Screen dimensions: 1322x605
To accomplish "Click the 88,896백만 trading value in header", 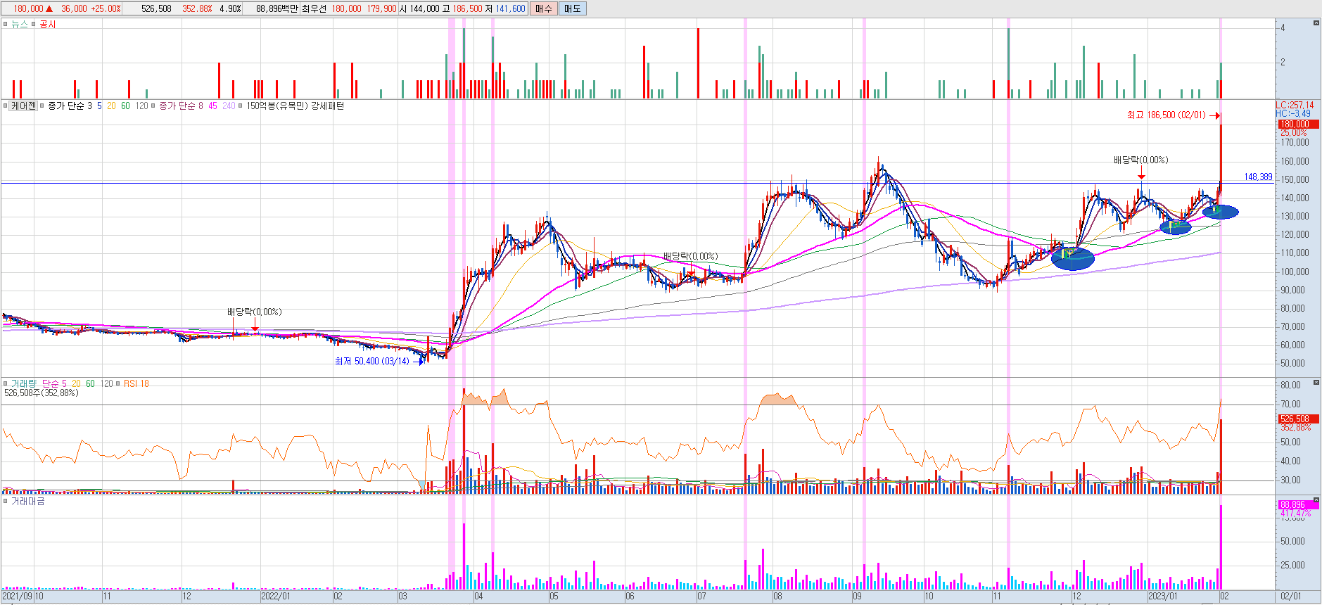I will click(277, 8).
